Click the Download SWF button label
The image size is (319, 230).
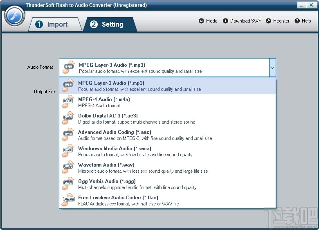pyautogui.click(x=245, y=21)
